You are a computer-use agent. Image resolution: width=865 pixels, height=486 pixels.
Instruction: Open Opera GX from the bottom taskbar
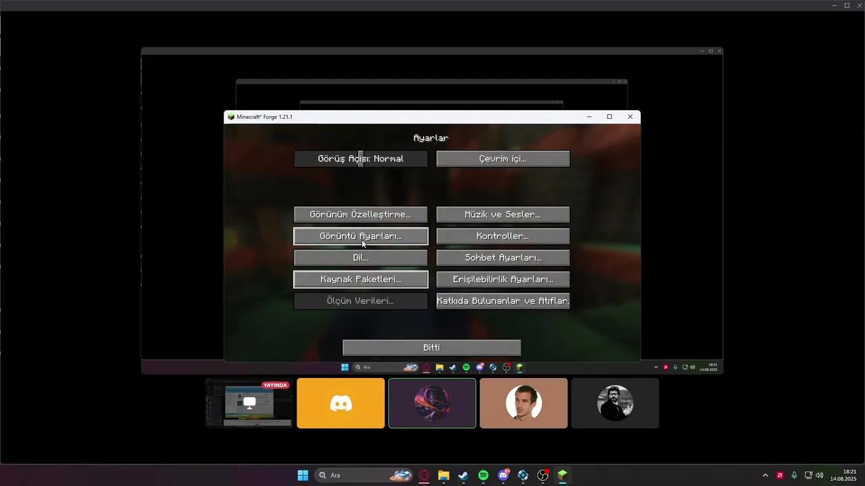[x=424, y=475]
